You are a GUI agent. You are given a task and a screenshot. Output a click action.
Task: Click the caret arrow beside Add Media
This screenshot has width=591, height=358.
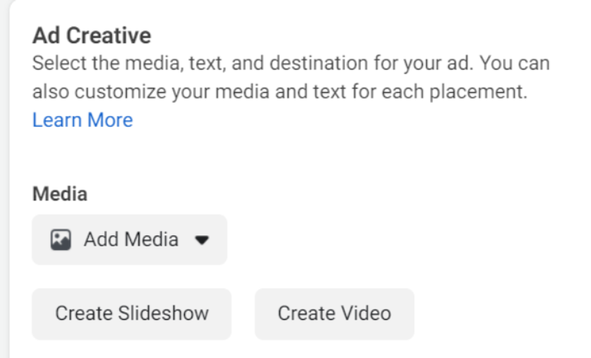click(x=201, y=240)
